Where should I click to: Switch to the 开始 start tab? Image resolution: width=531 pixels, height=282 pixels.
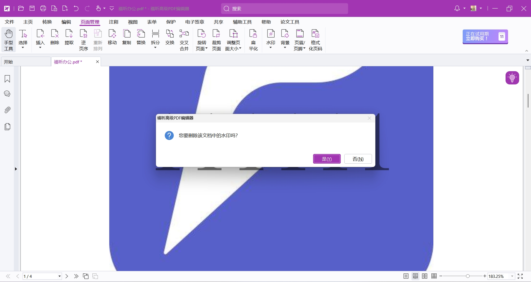pyautogui.click(x=25, y=62)
